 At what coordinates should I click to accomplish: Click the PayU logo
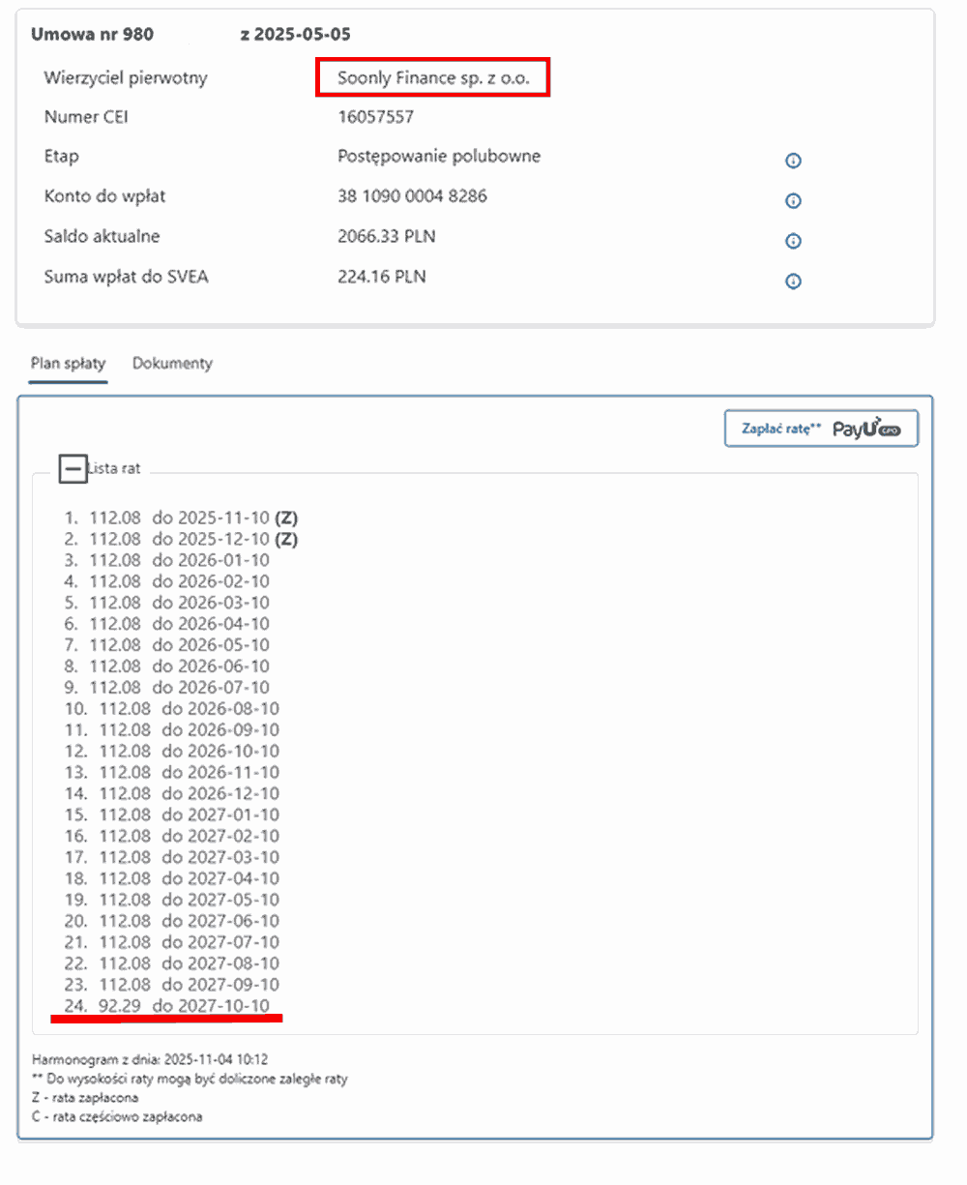click(x=865, y=430)
